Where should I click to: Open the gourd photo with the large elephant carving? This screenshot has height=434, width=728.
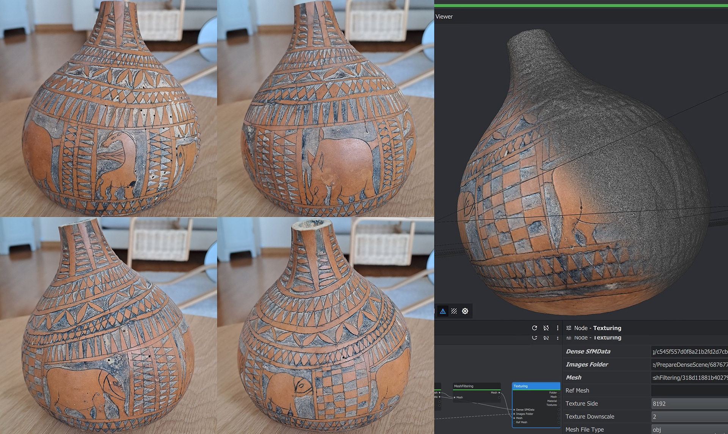click(x=108, y=326)
